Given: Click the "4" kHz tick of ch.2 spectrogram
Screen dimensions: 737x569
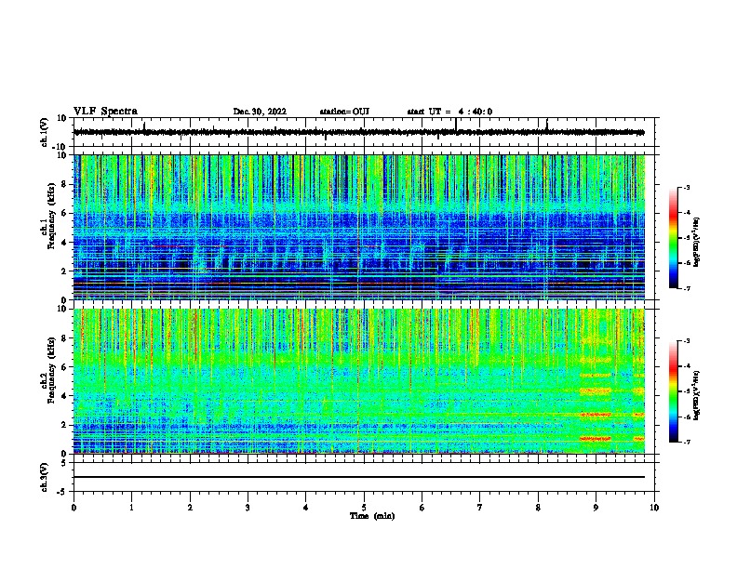Looking at the screenshot, I should [x=64, y=396].
